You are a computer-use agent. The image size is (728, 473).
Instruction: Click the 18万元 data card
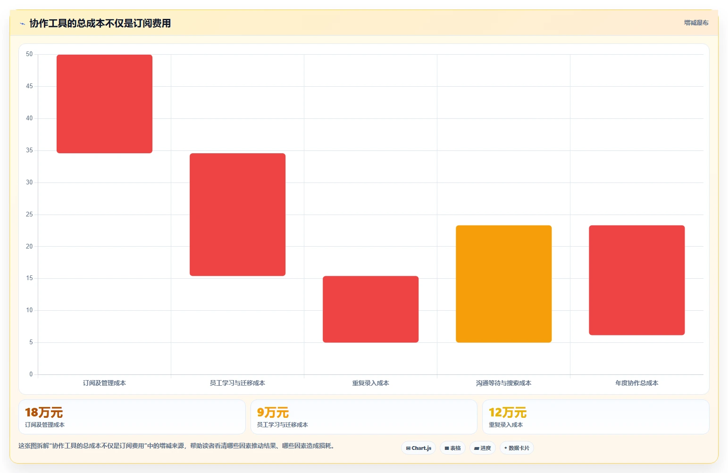pyautogui.click(x=132, y=417)
